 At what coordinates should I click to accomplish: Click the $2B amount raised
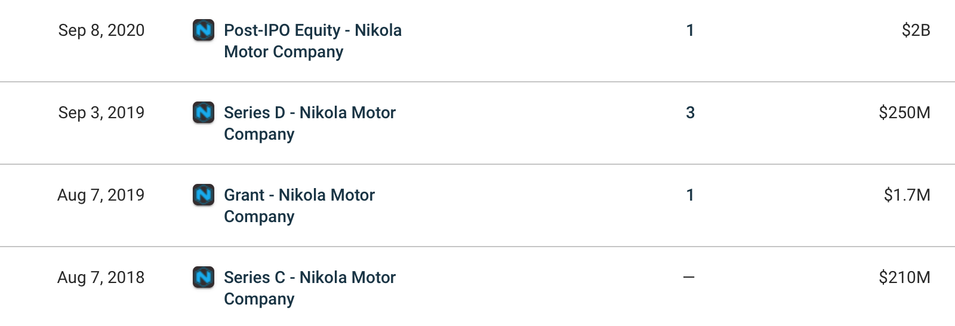[x=916, y=30]
